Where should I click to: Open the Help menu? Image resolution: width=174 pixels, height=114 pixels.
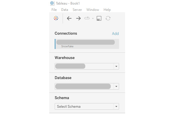107,10
